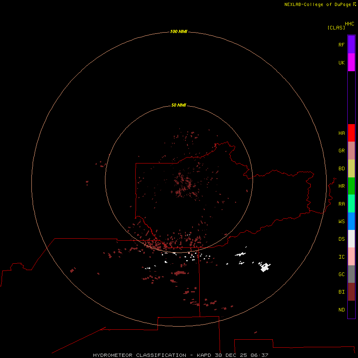Click the UK legend label

pos(341,62)
